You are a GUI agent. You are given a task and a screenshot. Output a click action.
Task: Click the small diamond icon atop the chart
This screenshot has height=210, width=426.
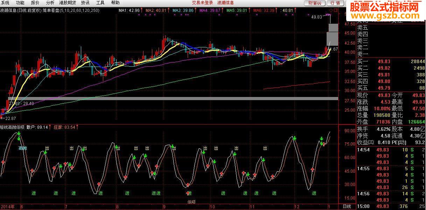point(331,10)
